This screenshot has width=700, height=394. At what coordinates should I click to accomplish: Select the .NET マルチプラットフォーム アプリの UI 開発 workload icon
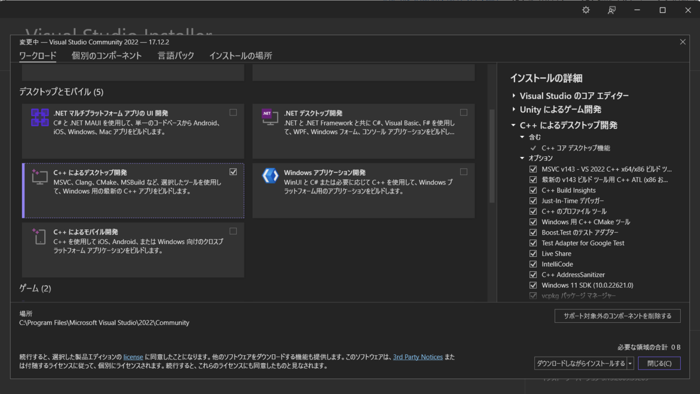click(39, 118)
